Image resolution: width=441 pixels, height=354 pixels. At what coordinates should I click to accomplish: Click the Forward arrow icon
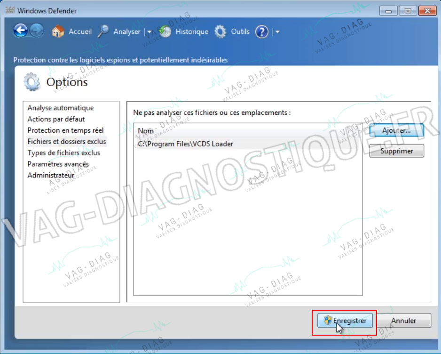pyautogui.click(x=37, y=31)
